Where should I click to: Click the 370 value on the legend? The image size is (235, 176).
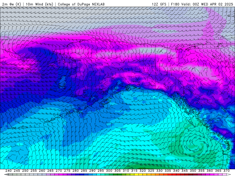point(226,171)
